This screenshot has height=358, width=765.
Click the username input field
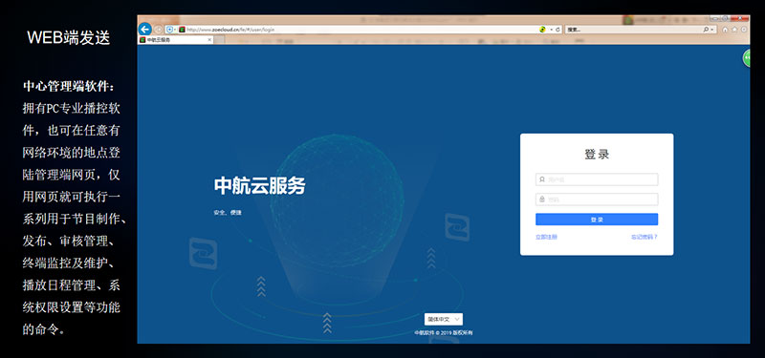pos(597,179)
